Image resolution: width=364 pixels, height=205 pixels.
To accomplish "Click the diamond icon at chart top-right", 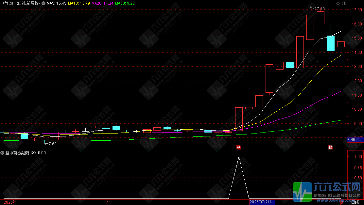I will click(x=338, y=3).
